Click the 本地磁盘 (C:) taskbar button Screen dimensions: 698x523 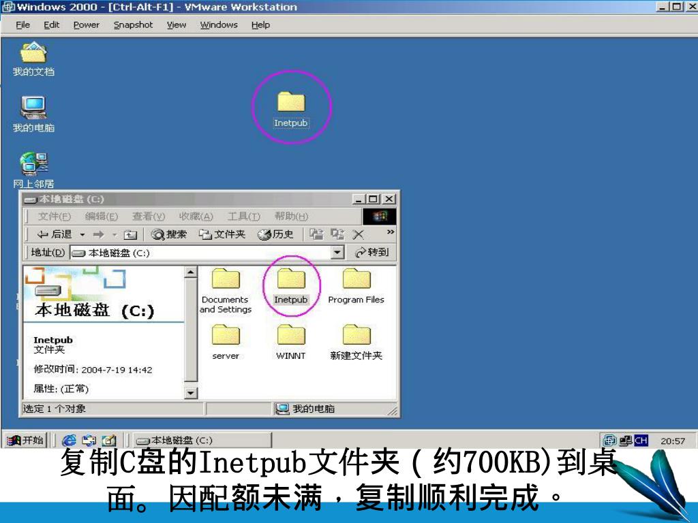click(x=202, y=441)
